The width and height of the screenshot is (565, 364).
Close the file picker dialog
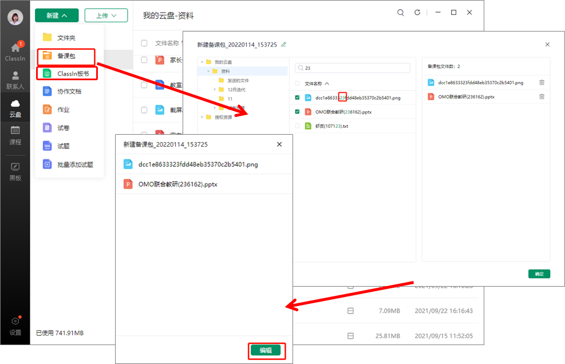pos(547,44)
